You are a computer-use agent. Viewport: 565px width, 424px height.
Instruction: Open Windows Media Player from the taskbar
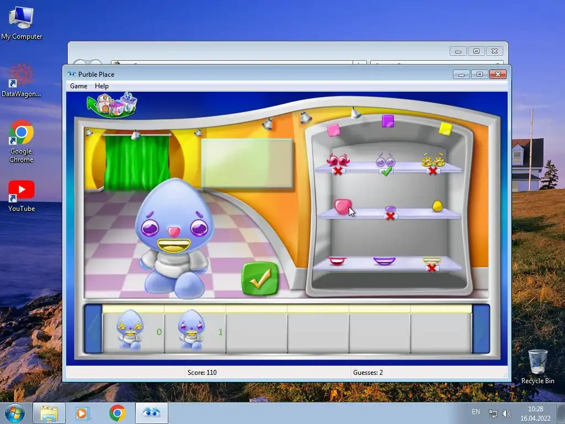coord(83,413)
